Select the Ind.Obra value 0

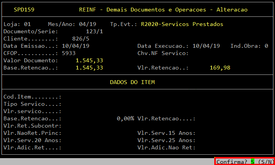pyautogui.click(x=266, y=46)
